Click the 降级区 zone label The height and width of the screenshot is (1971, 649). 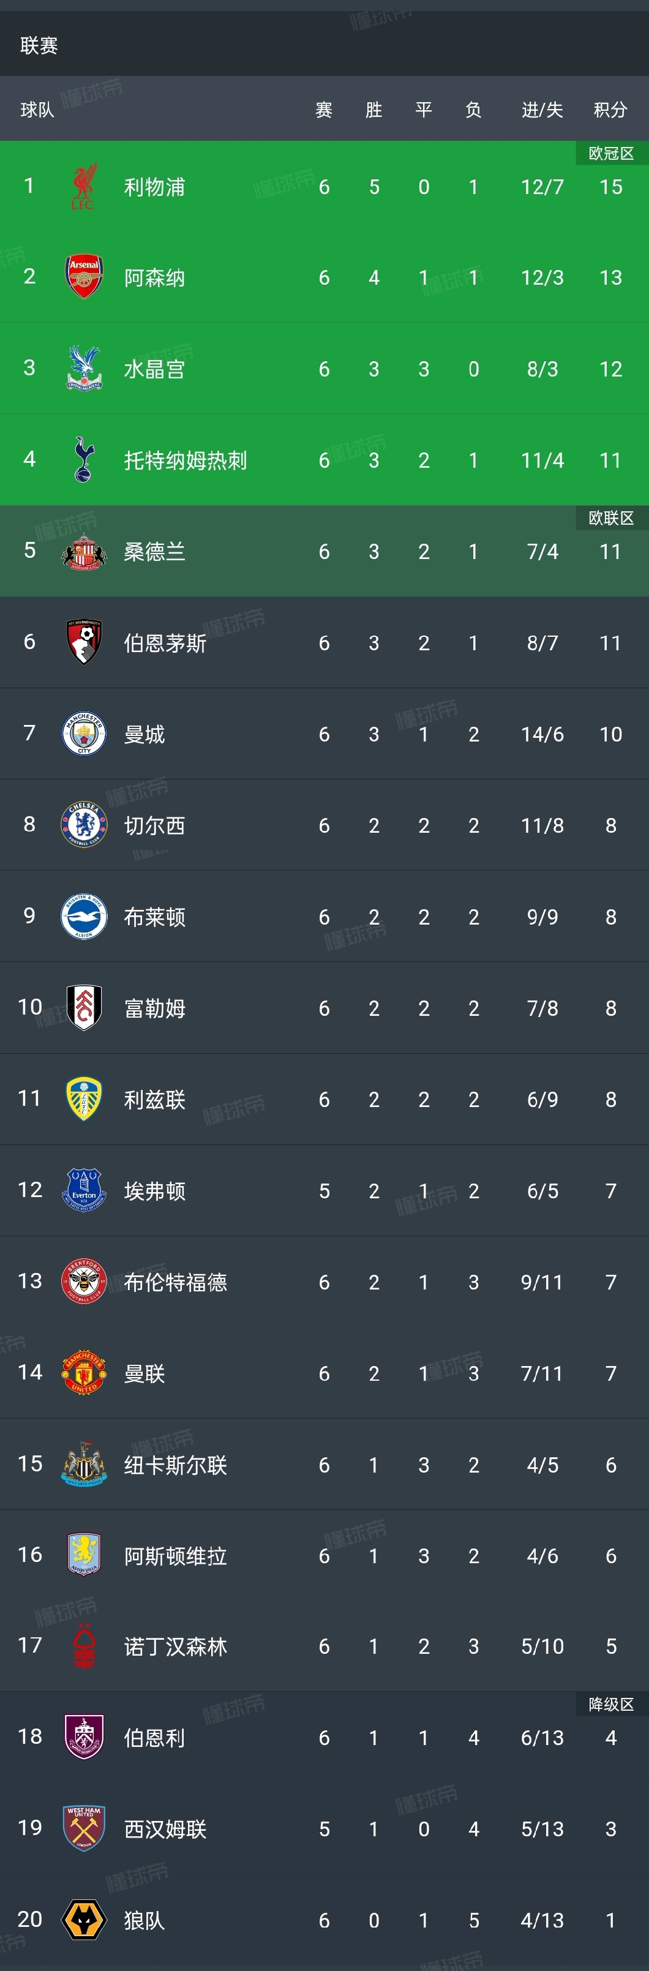click(611, 1704)
